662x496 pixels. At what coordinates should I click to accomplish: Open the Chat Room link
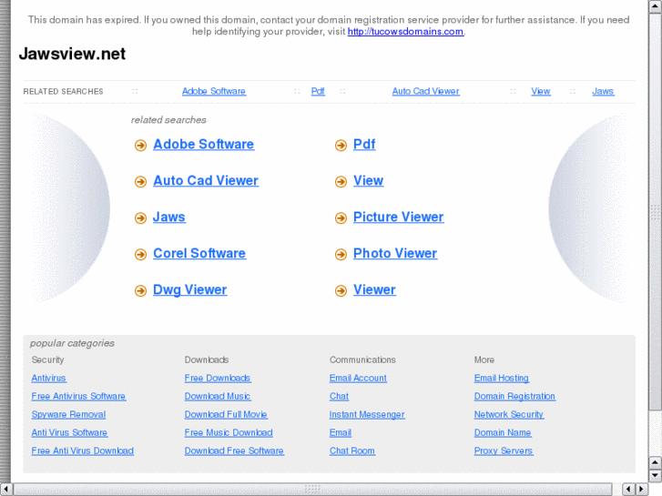coord(351,451)
